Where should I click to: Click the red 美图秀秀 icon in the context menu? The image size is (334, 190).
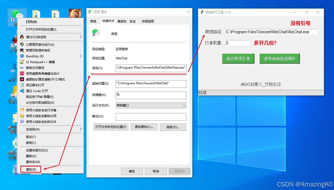tap(22, 73)
